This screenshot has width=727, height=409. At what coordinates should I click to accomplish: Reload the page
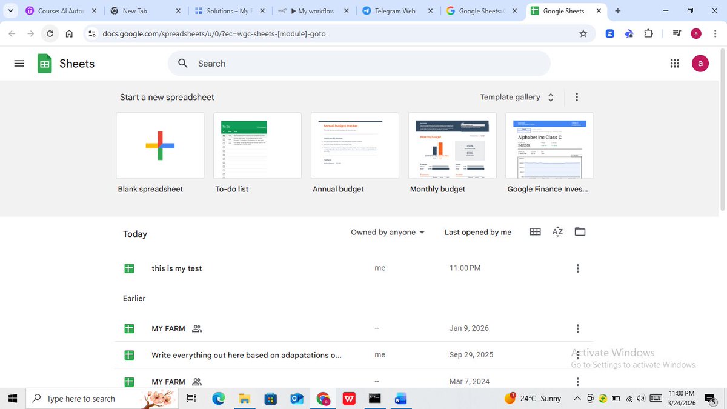coord(50,34)
